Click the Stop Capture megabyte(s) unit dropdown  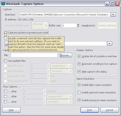pyautogui.click(x=60, y=97)
